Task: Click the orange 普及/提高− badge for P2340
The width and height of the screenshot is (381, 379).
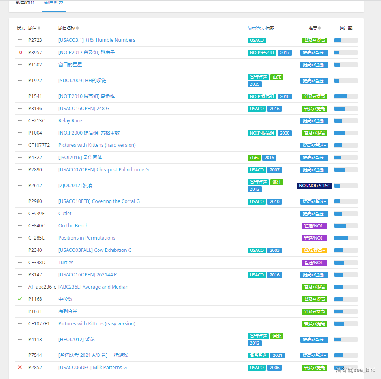Action: (314, 250)
